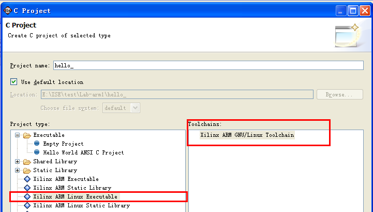The height and width of the screenshot is (212, 373).
Task: Click the Shared Library label
Action: [55, 161]
